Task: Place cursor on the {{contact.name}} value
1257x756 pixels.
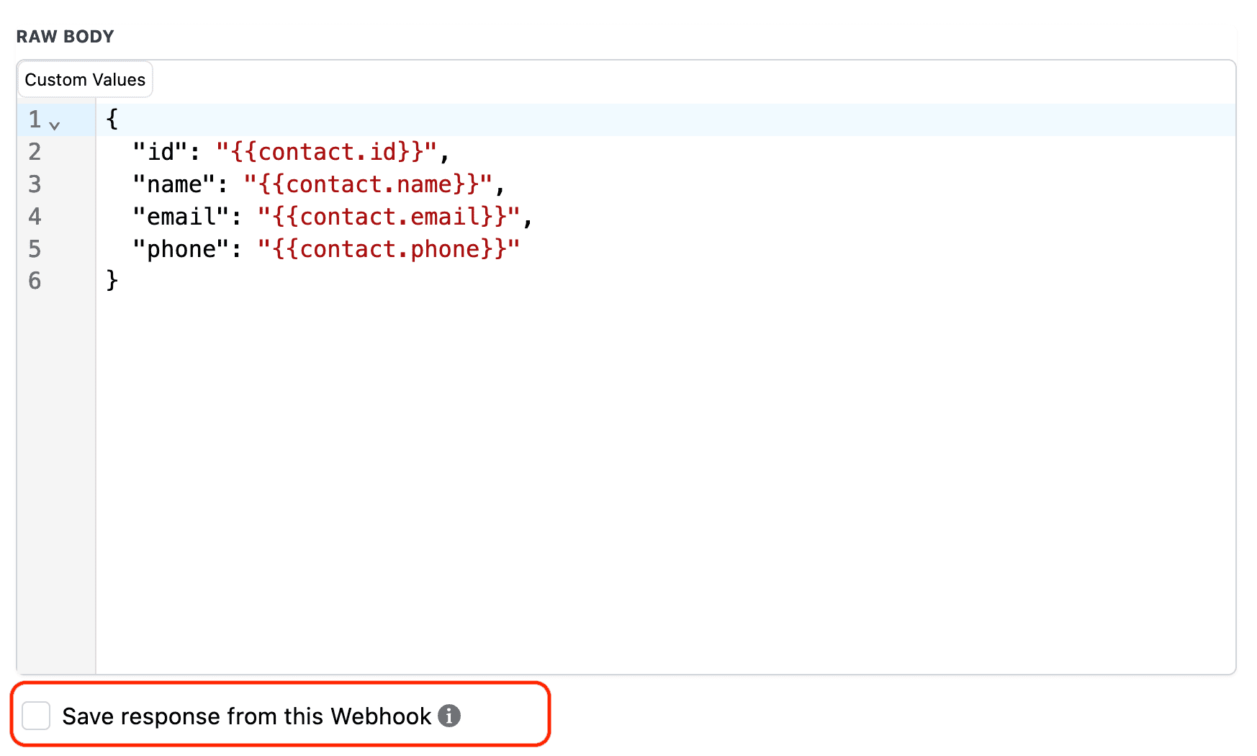Action: point(368,184)
